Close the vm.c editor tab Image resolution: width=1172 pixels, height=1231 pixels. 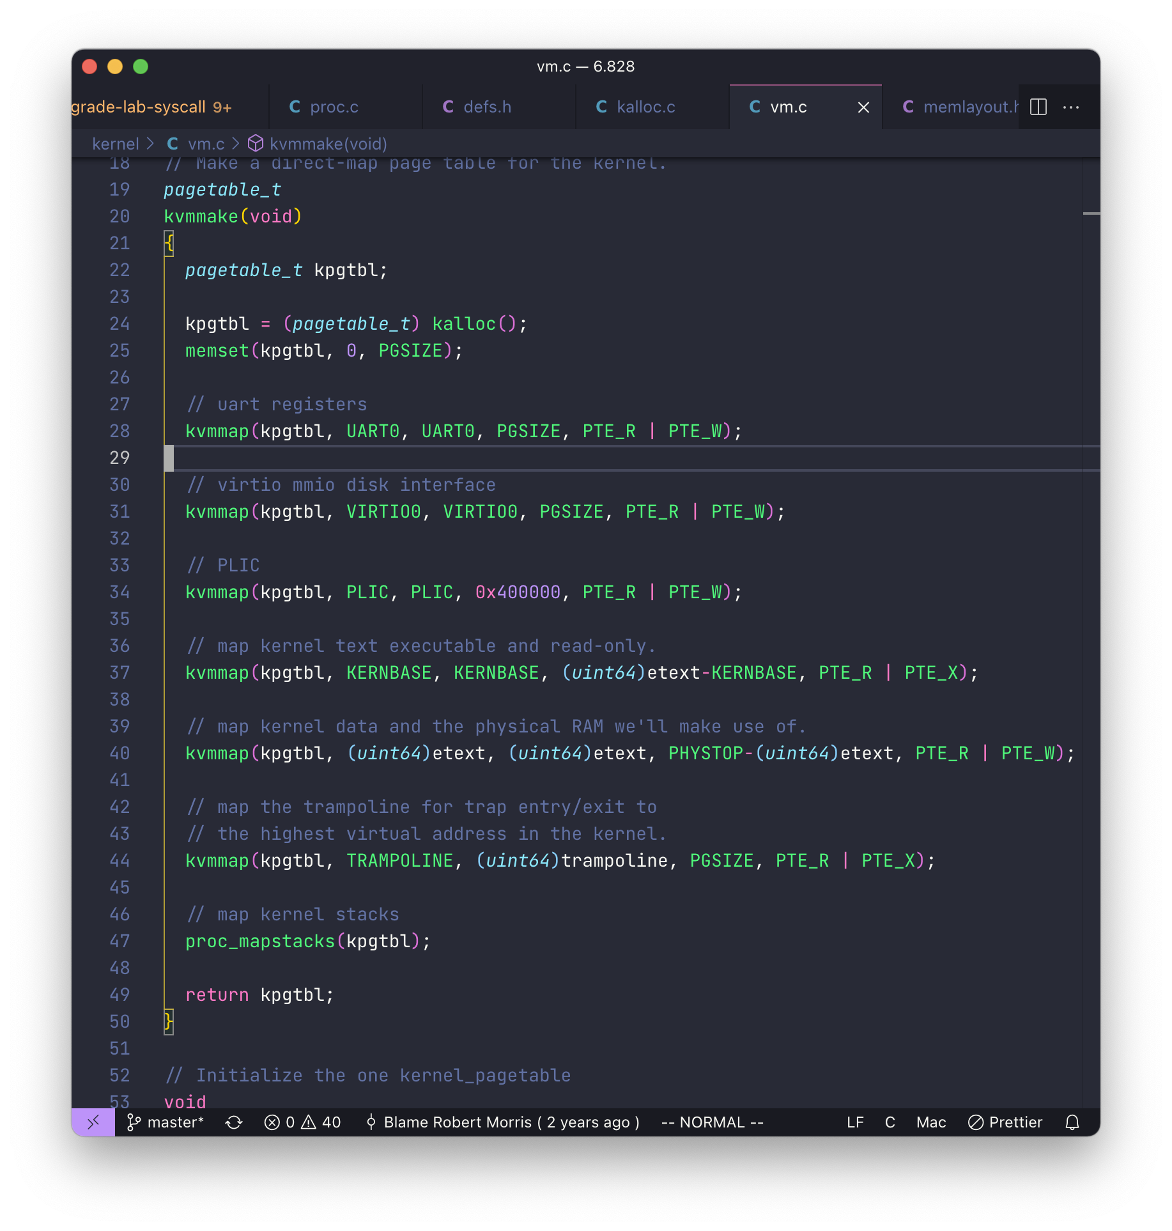(x=863, y=107)
